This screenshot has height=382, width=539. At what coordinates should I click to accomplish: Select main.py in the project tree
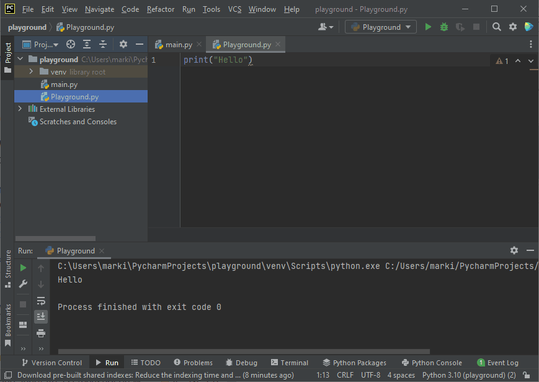(64, 84)
